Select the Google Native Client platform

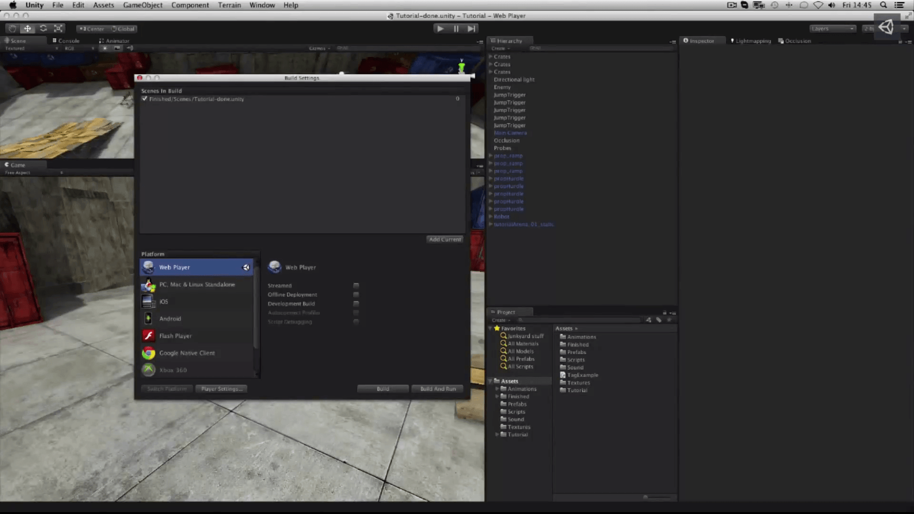(197, 353)
